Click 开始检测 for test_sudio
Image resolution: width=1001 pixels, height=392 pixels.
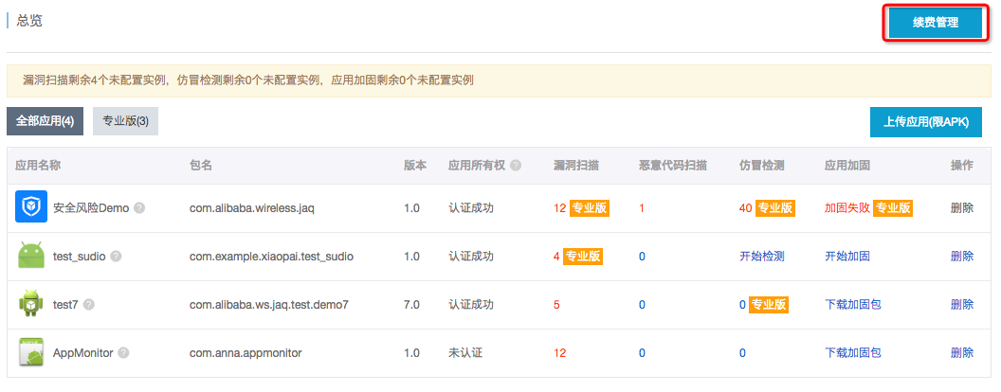tap(761, 257)
